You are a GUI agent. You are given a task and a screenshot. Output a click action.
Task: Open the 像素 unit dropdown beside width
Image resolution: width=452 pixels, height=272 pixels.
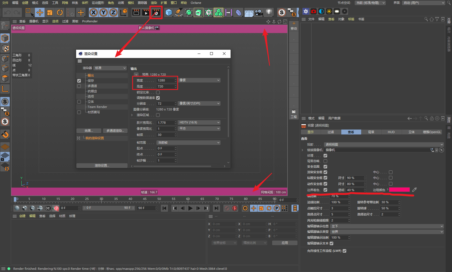coord(199,80)
